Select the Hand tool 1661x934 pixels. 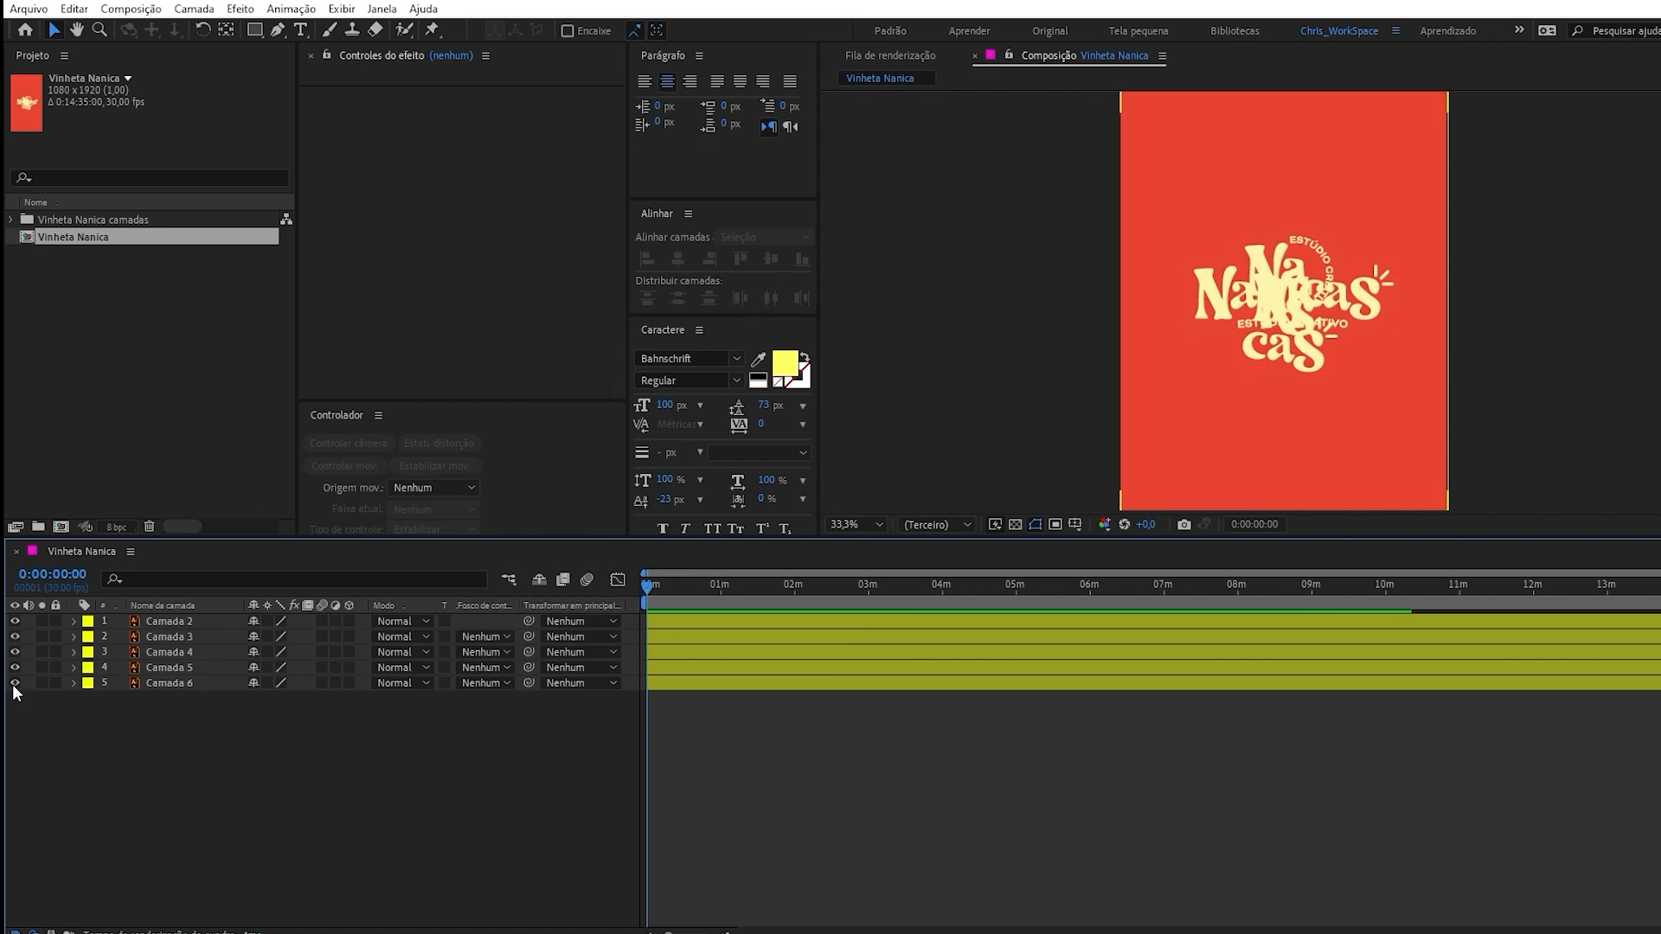(x=77, y=30)
